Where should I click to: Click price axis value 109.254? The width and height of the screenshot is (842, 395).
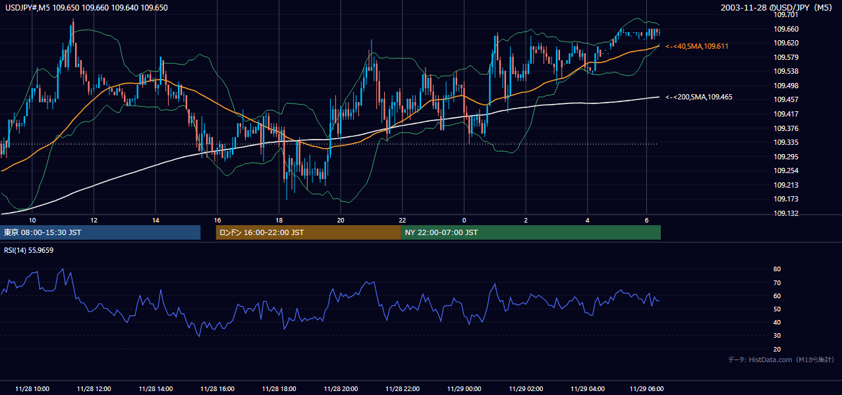point(787,171)
